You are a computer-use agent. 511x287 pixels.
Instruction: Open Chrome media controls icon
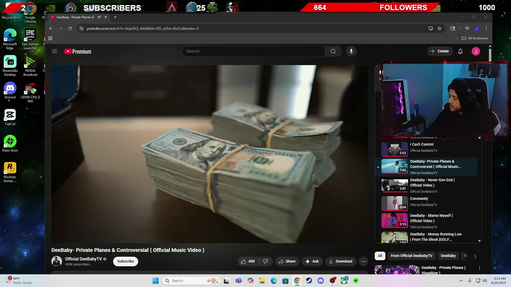pos(467,28)
